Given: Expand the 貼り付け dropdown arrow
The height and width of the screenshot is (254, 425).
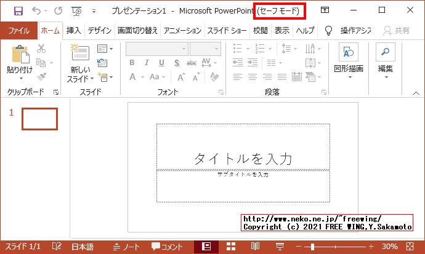Looking at the screenshot, I should coord(21,79).
